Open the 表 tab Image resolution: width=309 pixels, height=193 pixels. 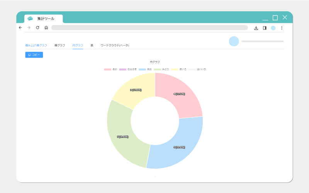92,45
